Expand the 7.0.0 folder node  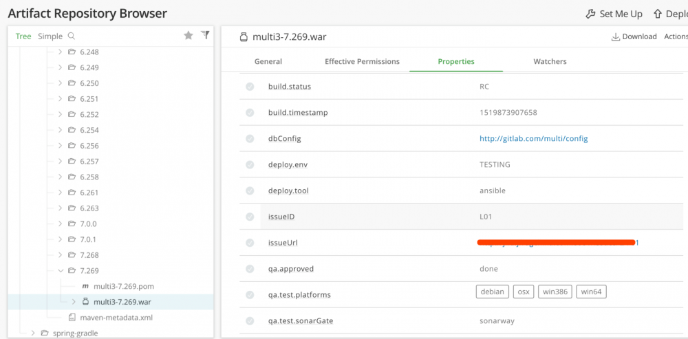[x=61, y=223]
